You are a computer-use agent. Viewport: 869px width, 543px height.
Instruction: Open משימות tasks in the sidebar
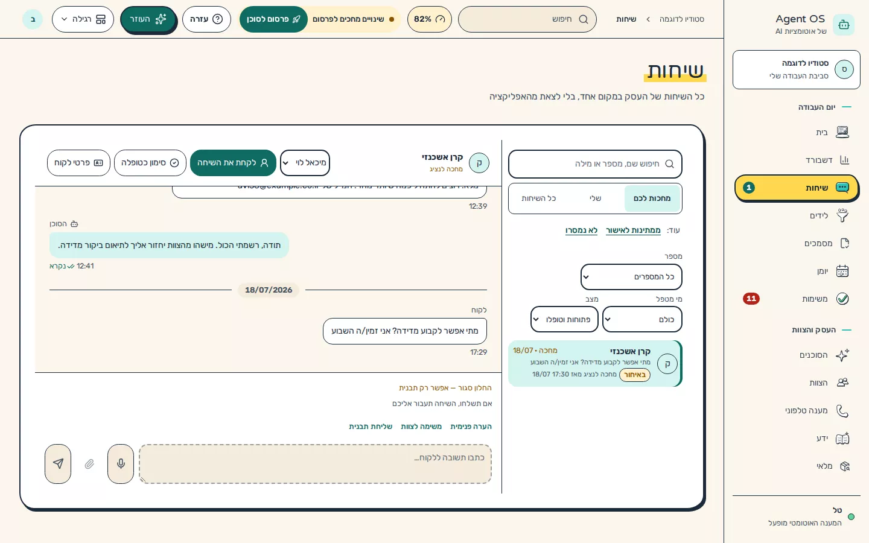click(797, 299)
